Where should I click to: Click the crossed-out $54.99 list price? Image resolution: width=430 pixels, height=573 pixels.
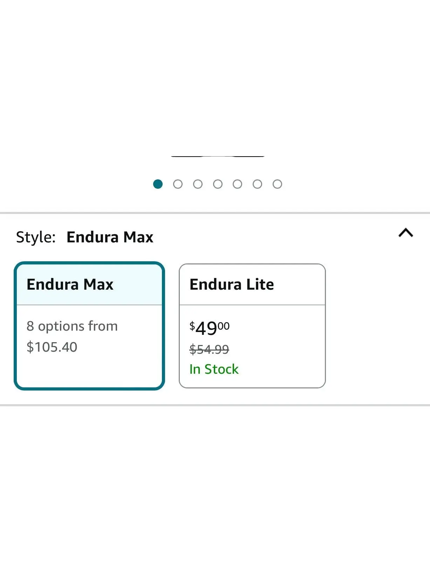209,350
